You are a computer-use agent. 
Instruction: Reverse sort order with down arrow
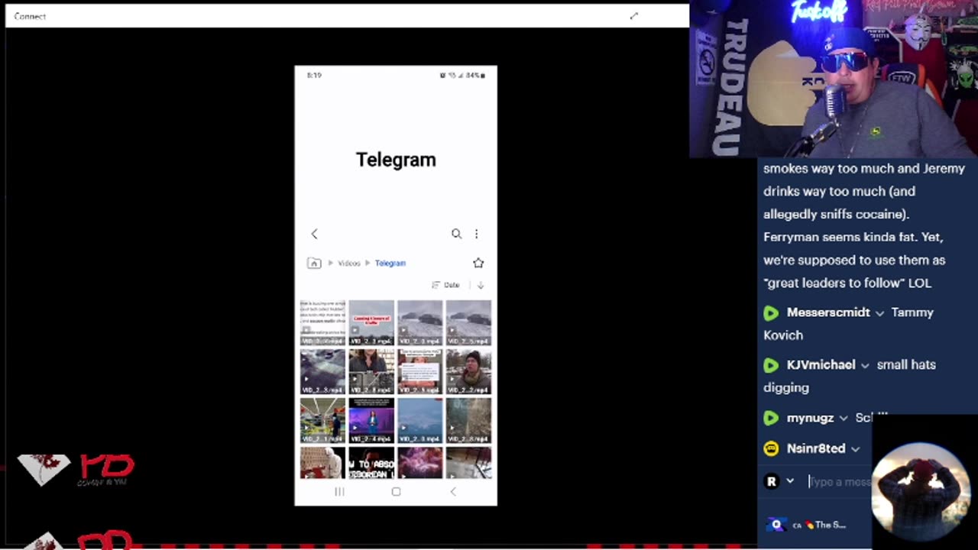(x=481, y=285)
